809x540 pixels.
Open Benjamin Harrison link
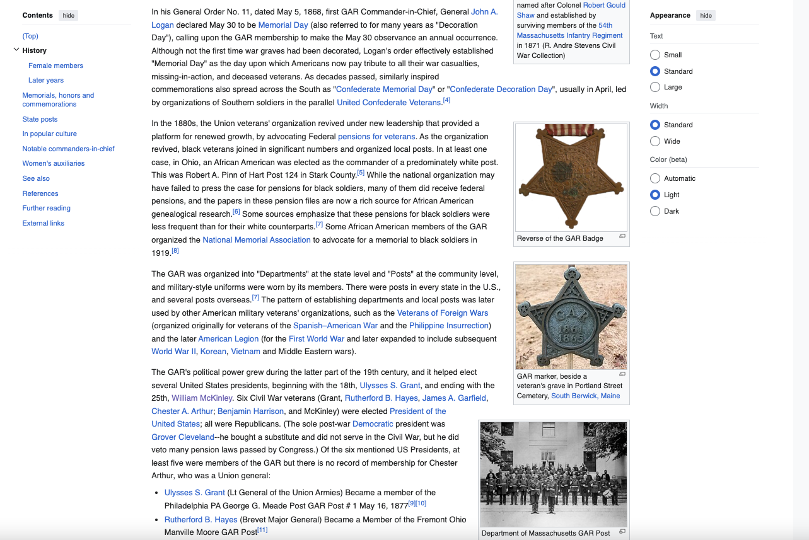[251, 411]
